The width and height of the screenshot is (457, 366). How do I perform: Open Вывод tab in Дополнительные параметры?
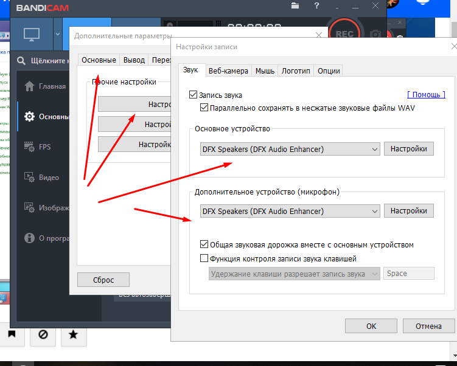click(x=134, y=60)
